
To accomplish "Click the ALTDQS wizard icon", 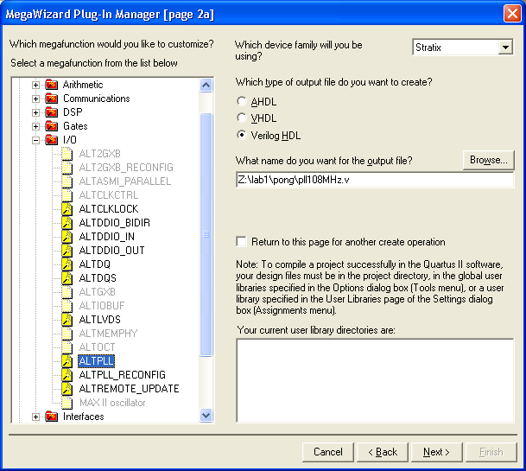I will pyautogui.click(x=67, y=278).
